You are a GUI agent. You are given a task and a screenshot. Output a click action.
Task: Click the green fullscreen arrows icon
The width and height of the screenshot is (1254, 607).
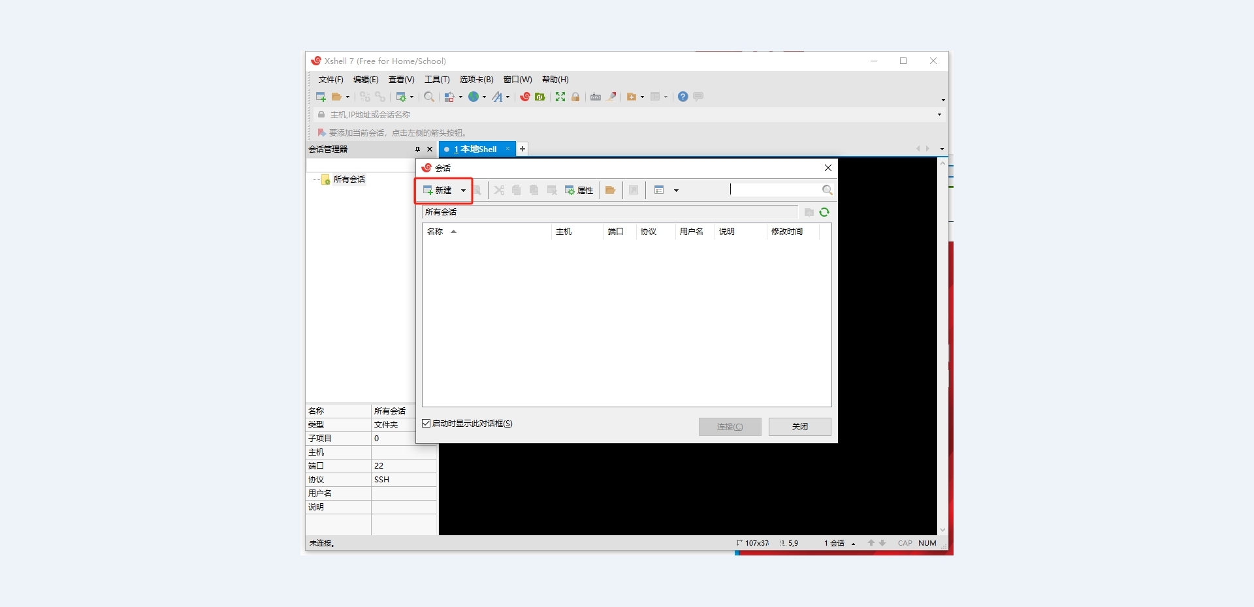tap(560, 97)
